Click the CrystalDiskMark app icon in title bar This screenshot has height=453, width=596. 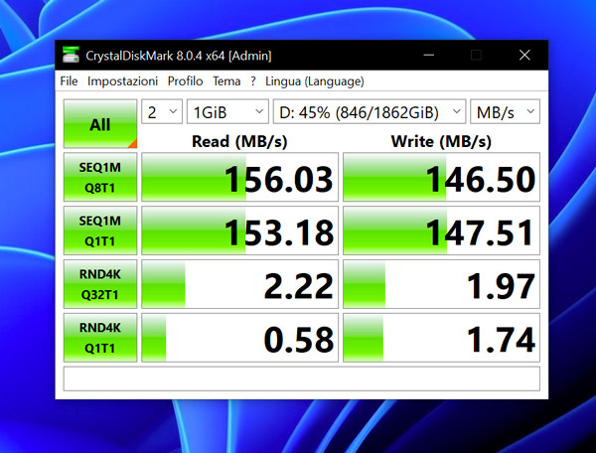click(x=71, y=56)
